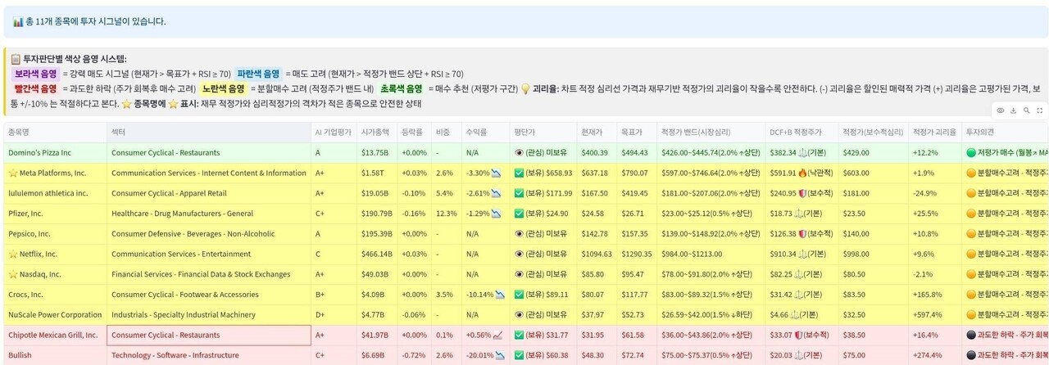Download table as CSV icon
This screenshot has width=1049, height=365.
tap(1013, 110)
